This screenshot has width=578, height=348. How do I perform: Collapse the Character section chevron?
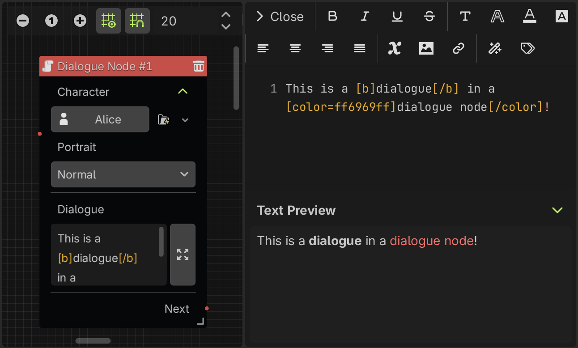click(x=183, y=91)
